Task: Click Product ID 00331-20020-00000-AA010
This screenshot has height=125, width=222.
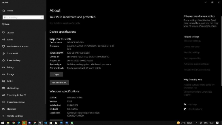Action: click(80, 61)
